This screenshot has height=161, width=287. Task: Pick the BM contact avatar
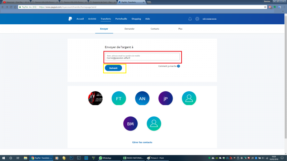pos(130,123)
